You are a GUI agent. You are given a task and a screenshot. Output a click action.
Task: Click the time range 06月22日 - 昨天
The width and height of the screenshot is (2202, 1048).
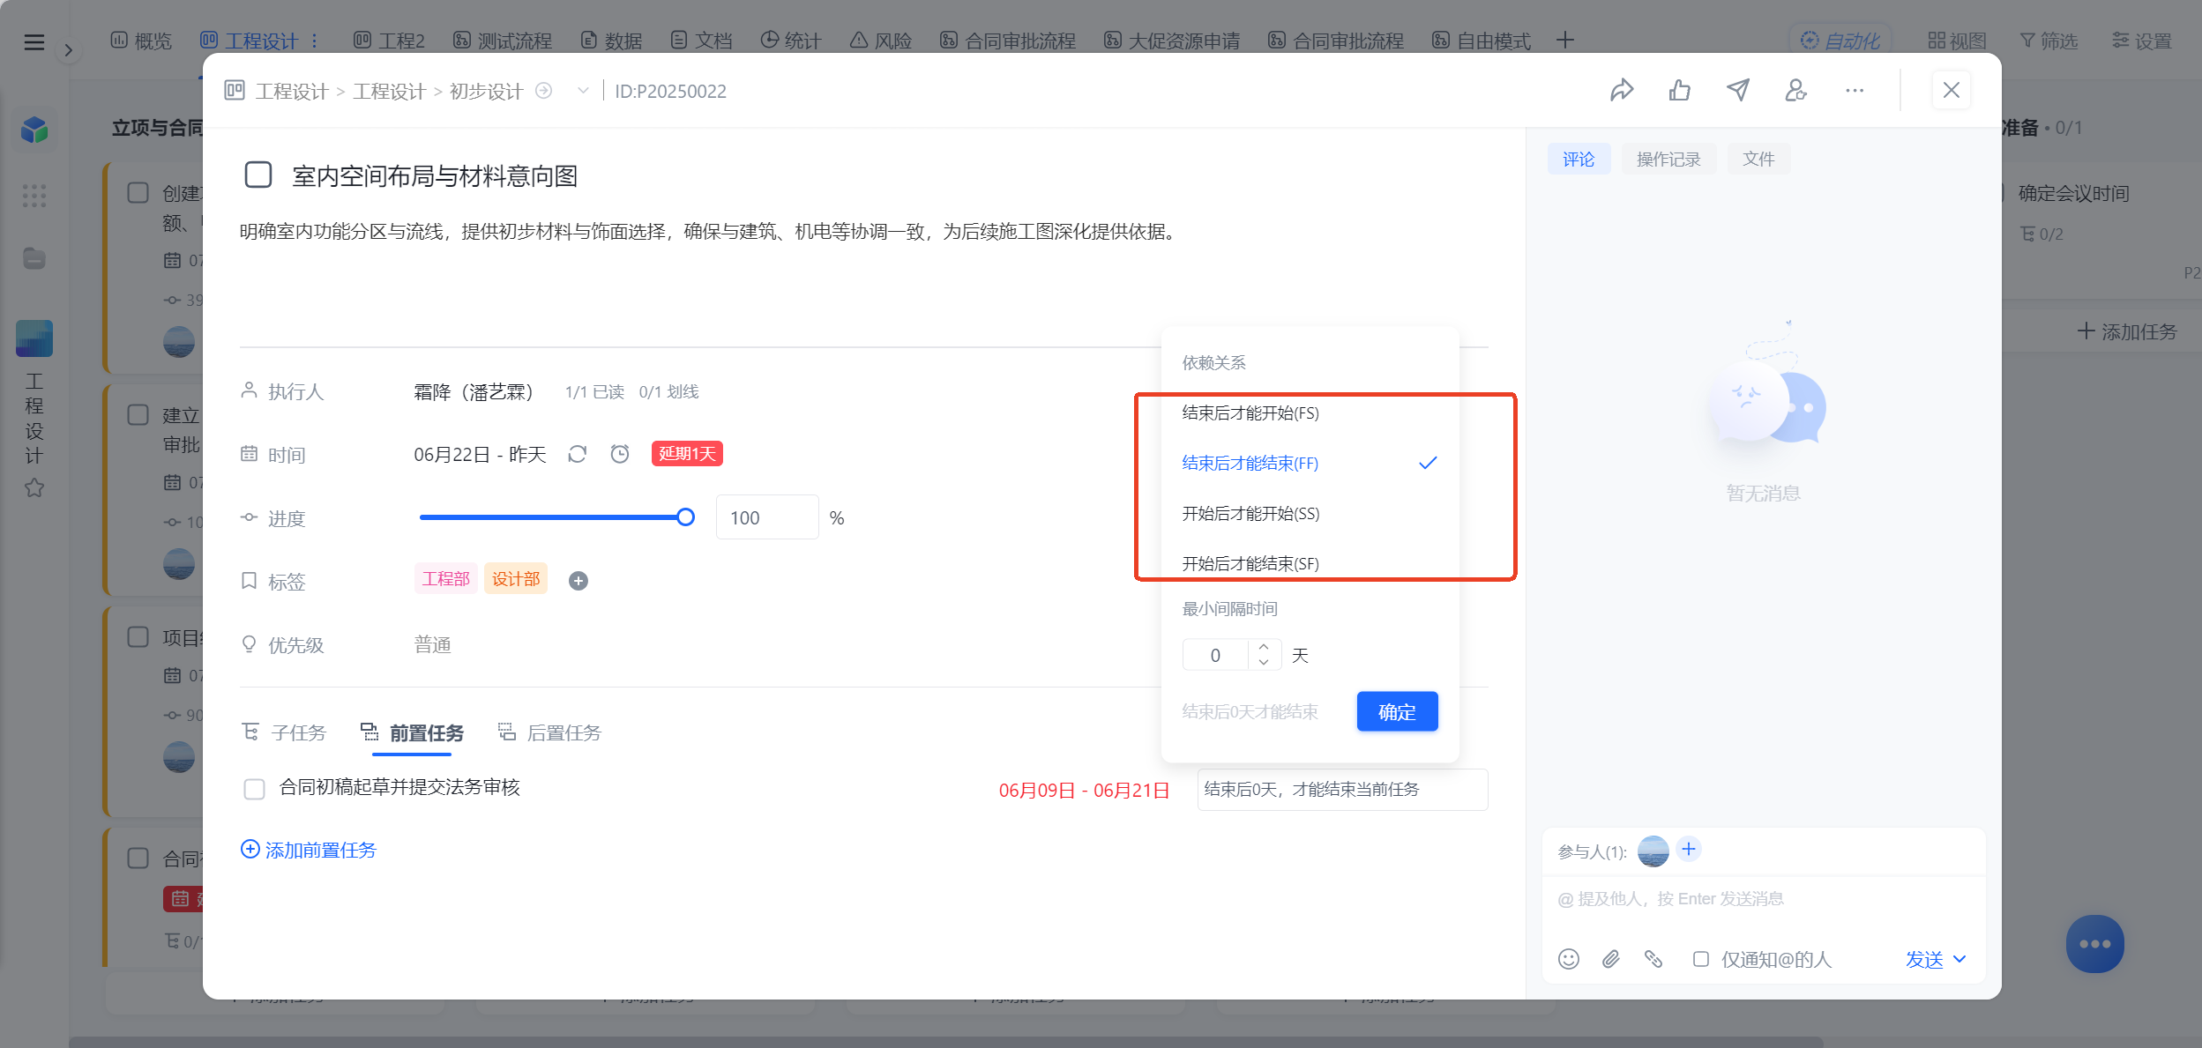click(480, 454)
